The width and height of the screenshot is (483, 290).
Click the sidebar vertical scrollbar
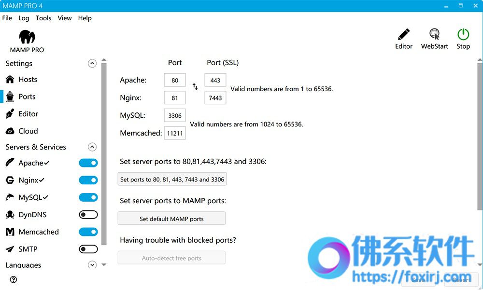[x=104, y=154]
